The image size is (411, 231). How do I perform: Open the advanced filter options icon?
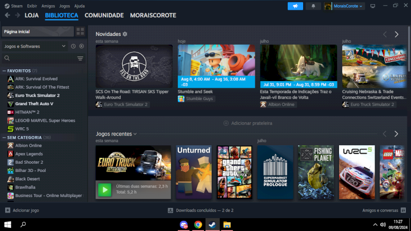pyautogui.click(x=80, y=59)
